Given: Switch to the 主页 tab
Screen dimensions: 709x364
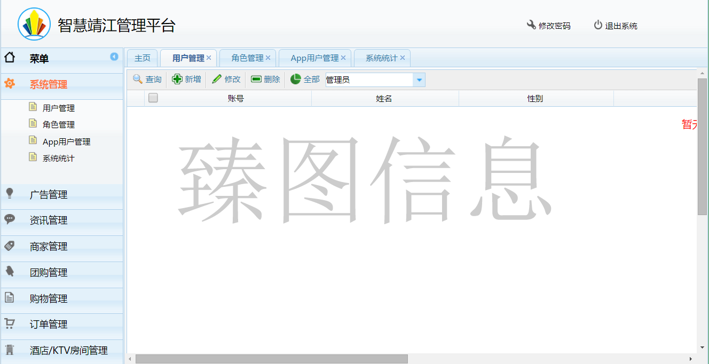Looking at the screenshot, I should coord(142,58).
